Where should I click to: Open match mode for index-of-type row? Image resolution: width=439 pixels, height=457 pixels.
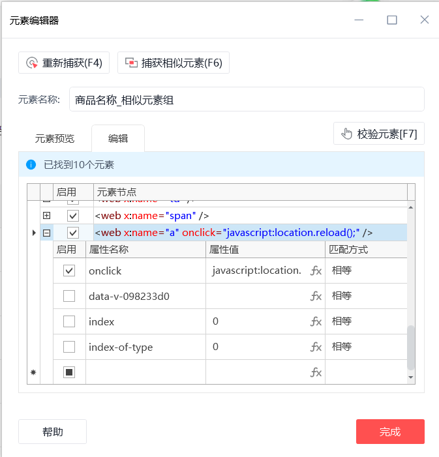coord(366,347)
